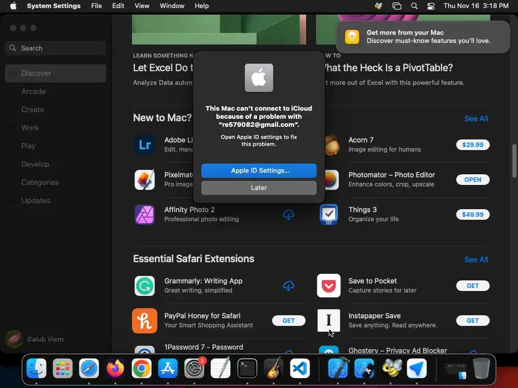518x388 pixels.
Task: Focus the sidebar Search field
Action: [x=56, y=48]
